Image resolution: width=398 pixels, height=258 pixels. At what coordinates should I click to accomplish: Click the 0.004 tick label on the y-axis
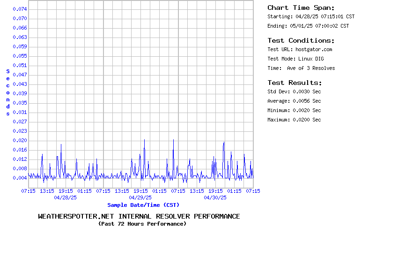(x=20, y=178)
